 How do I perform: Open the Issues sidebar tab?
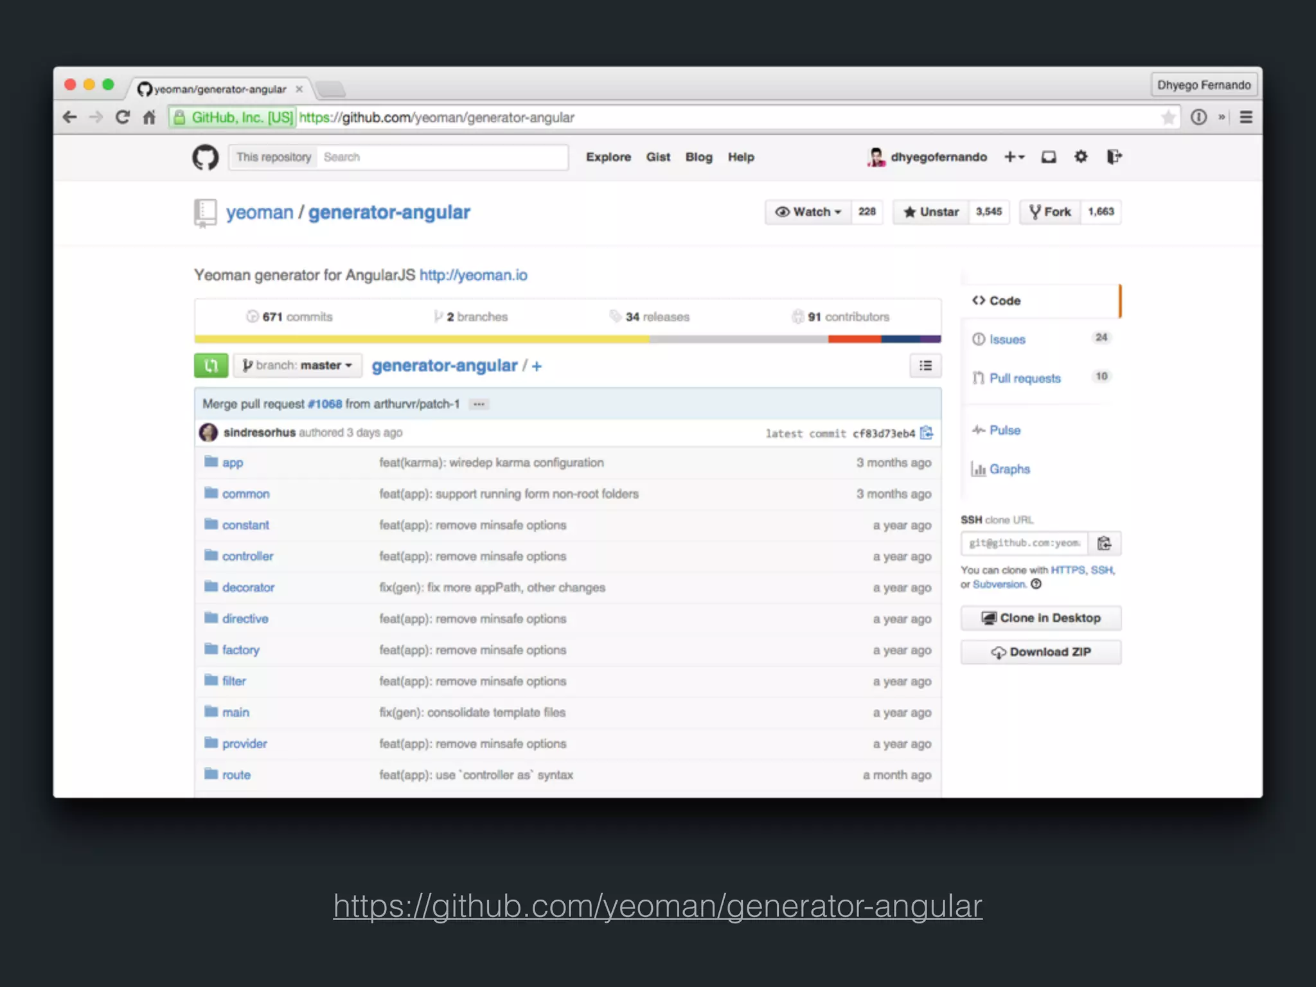click(x=1007, y=340)
